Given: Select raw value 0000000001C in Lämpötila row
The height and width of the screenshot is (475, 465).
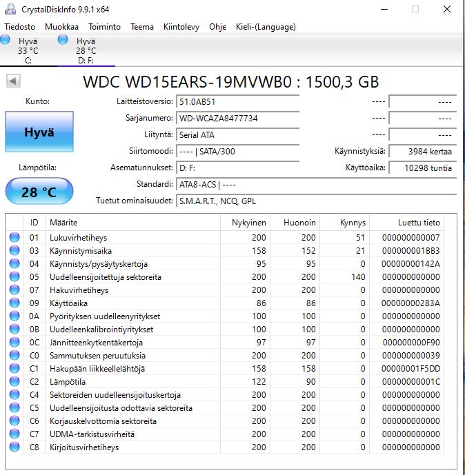Looking at the screenshot, I should coord(410,382).
